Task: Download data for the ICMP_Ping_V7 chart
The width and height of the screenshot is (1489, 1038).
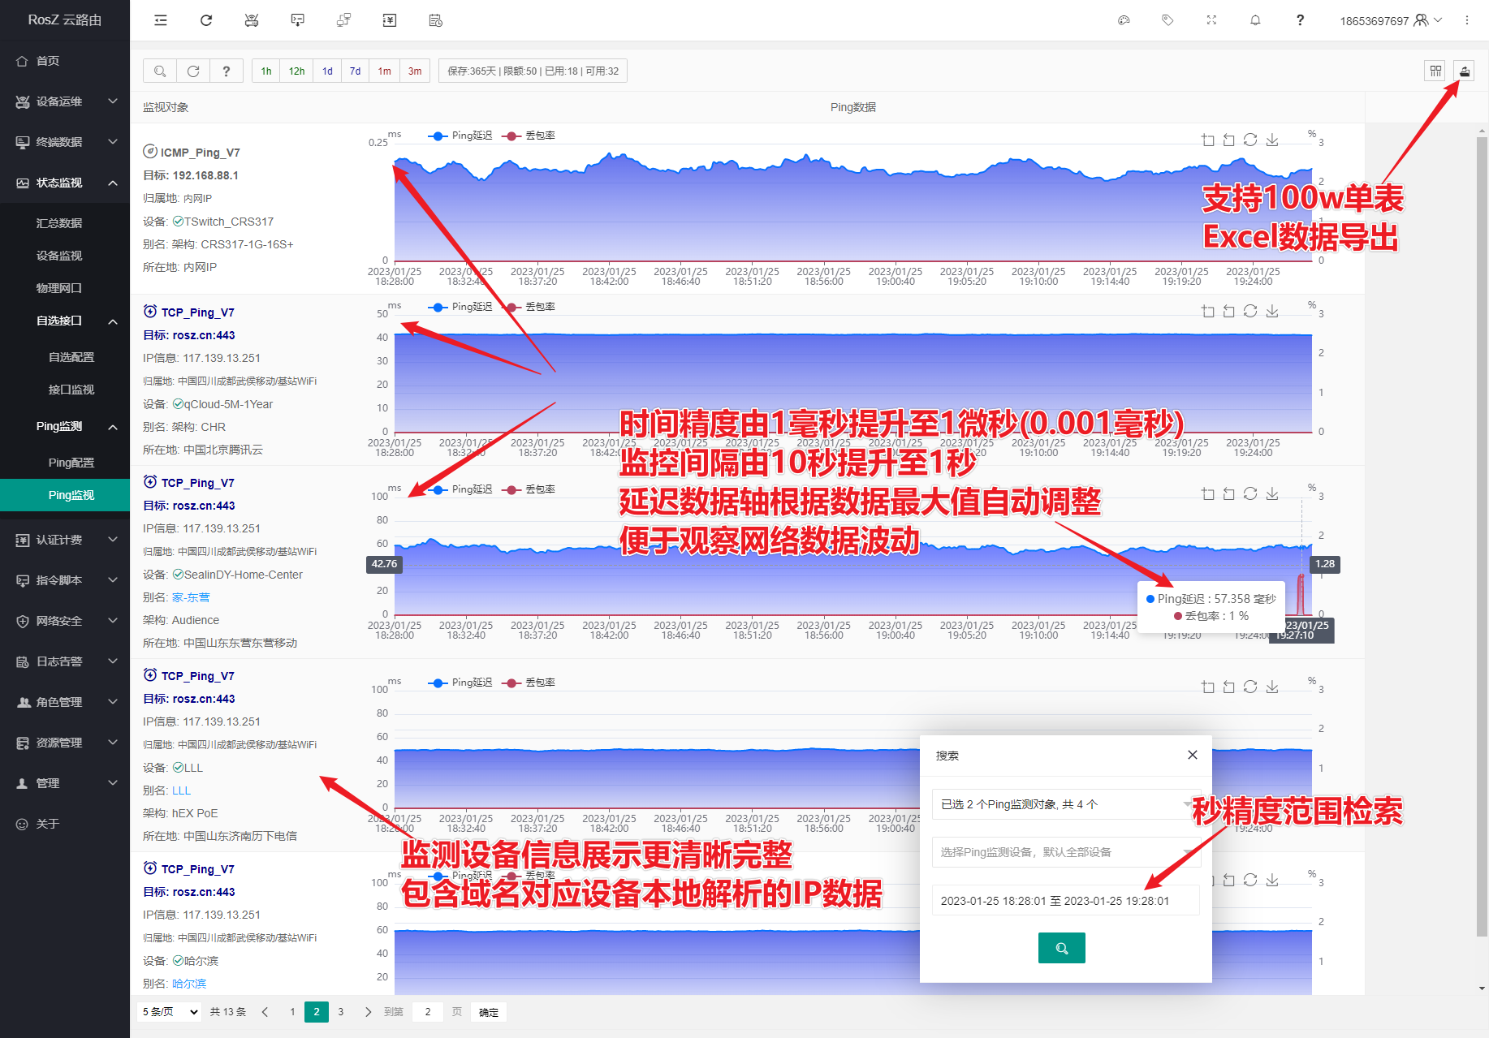Action: 1272,140
